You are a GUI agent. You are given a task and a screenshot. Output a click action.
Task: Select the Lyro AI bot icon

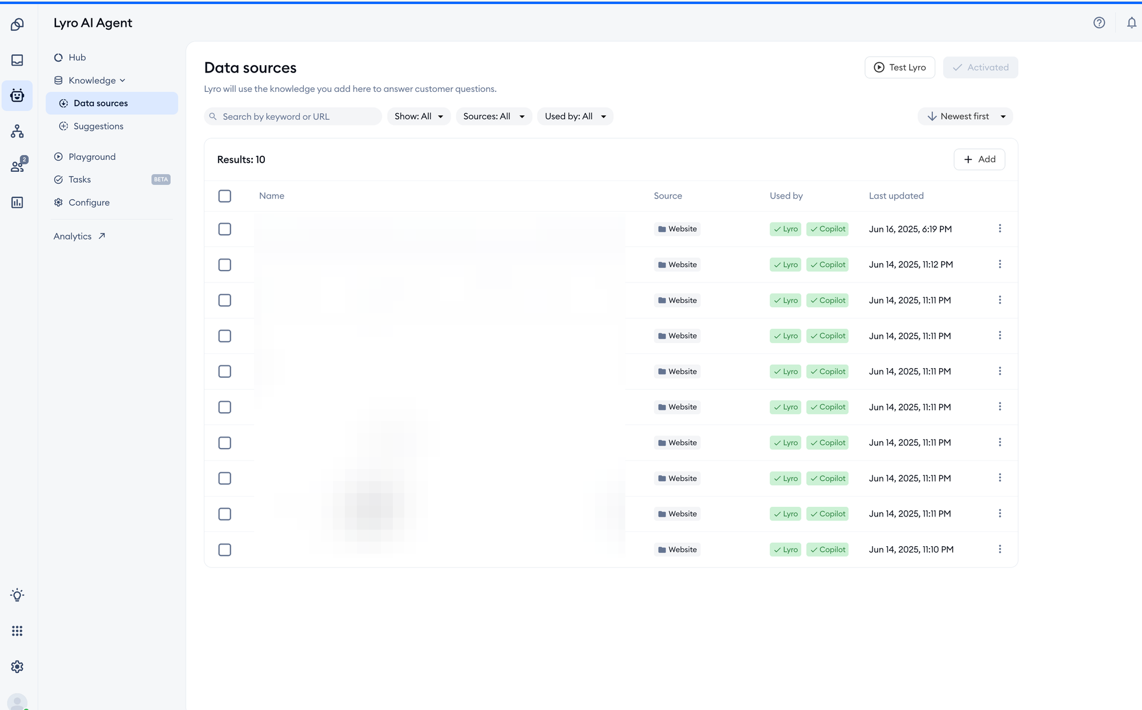click(x=17, y=95)
